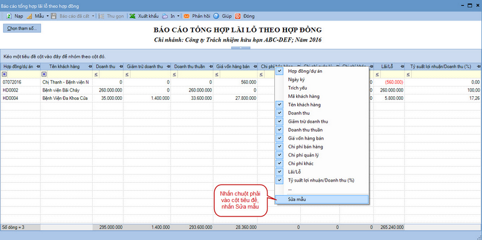Open the Phản hồi envelope icon

click(187, 16)
